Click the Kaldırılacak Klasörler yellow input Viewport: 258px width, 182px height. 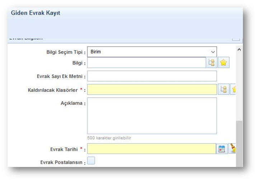(152, 89)
